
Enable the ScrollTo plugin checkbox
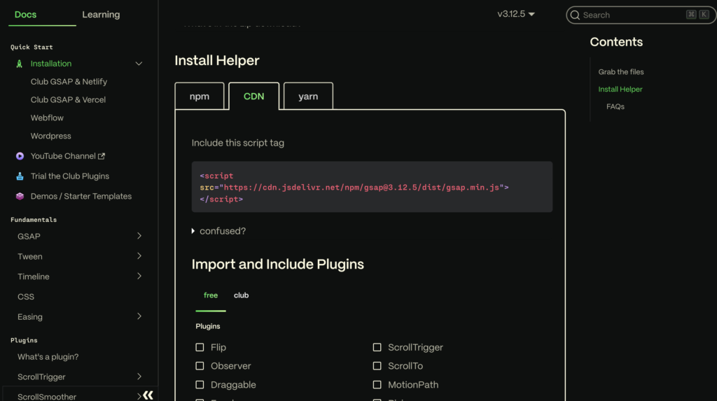coord(377,366)
